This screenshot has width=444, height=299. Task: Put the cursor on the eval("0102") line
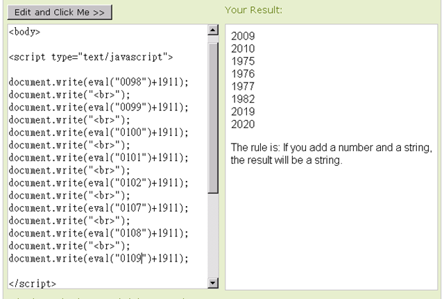click(99, 183)
